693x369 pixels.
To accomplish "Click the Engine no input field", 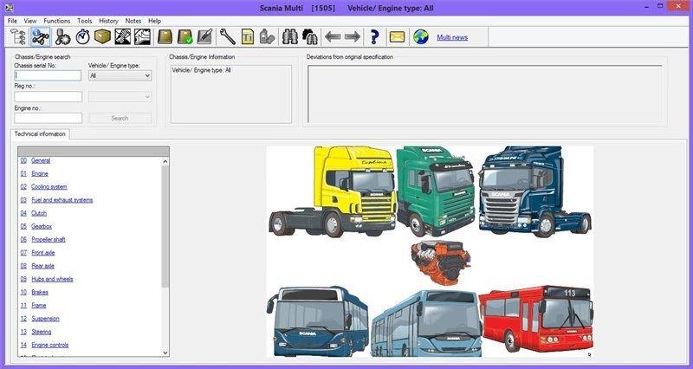I will pos(49,118).
